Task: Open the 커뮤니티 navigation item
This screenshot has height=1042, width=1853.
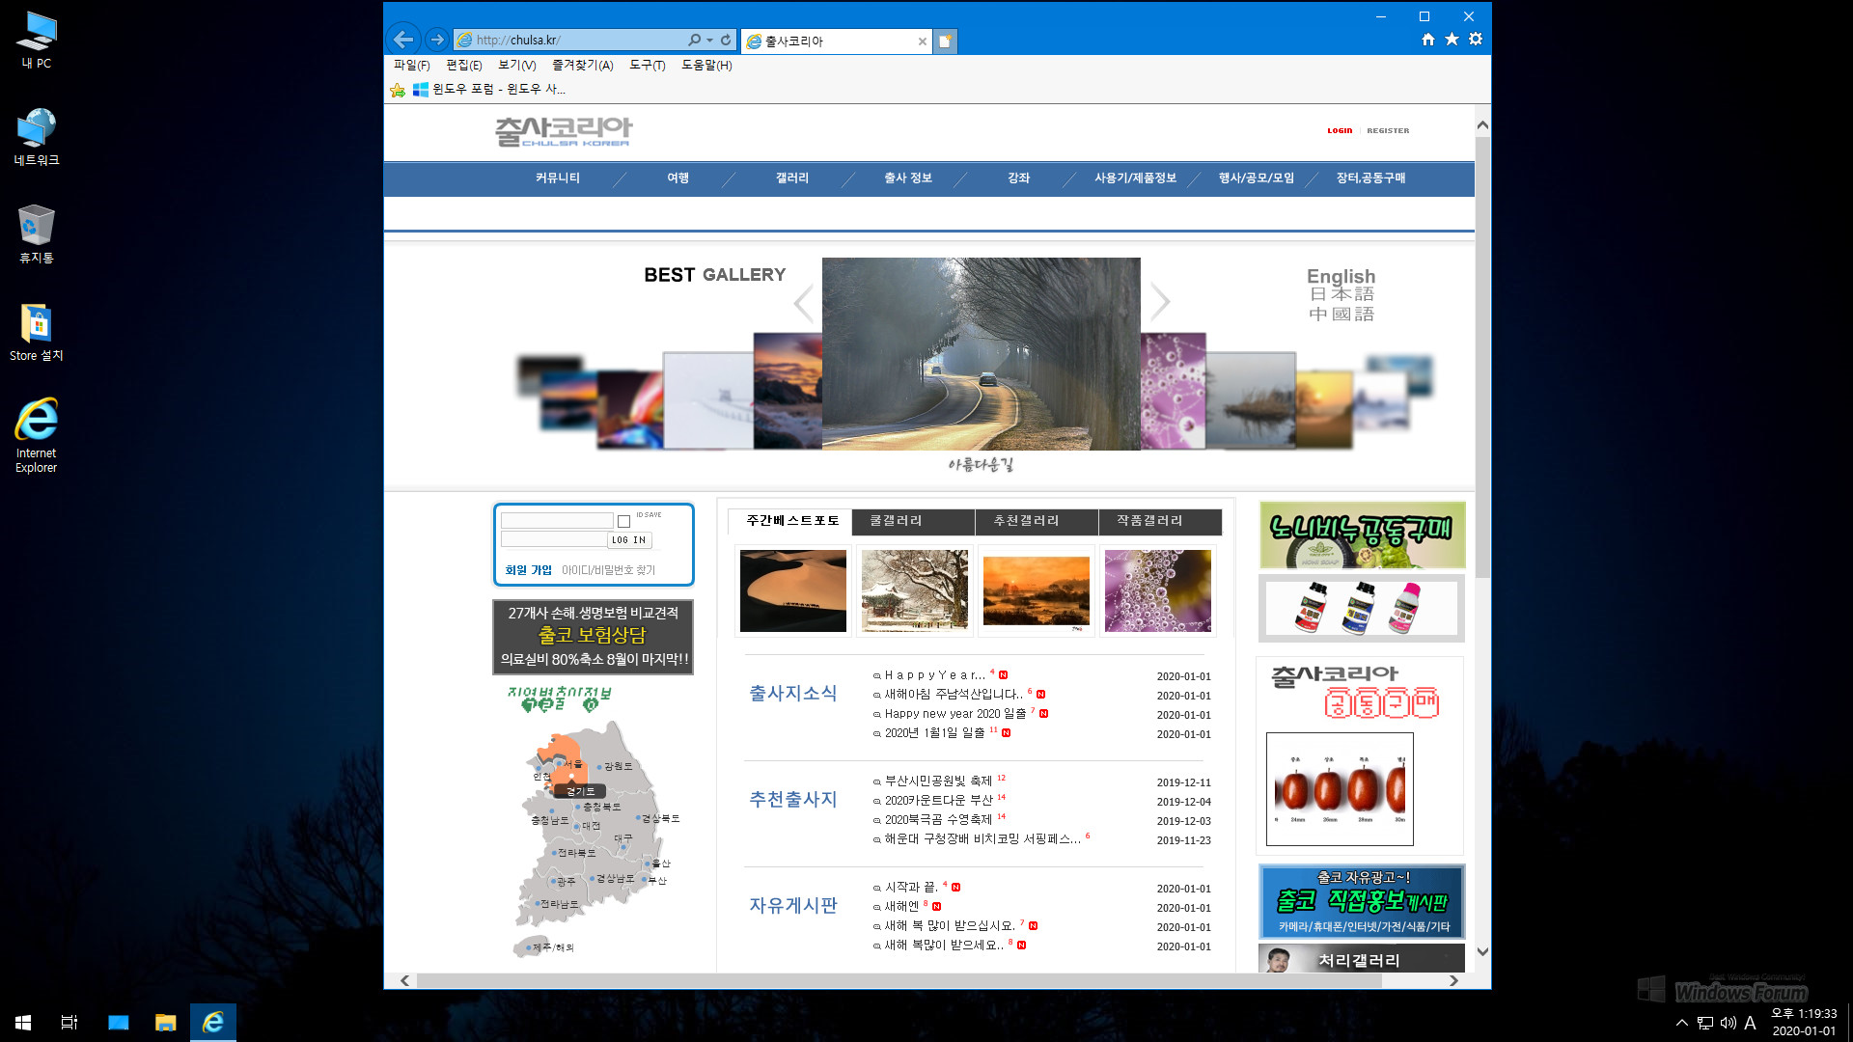Action: [x=558, y=178]
